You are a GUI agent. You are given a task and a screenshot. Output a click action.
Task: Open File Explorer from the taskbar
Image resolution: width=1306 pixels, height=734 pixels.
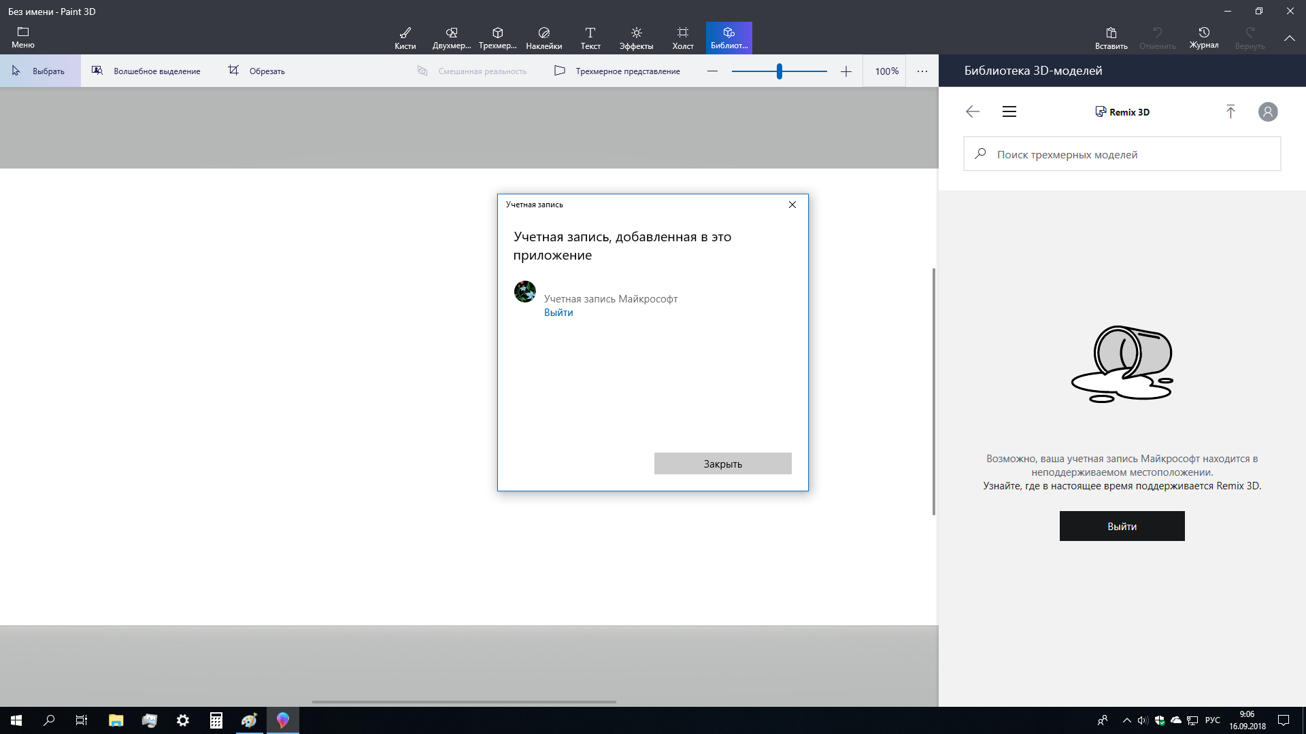point(116,720)
